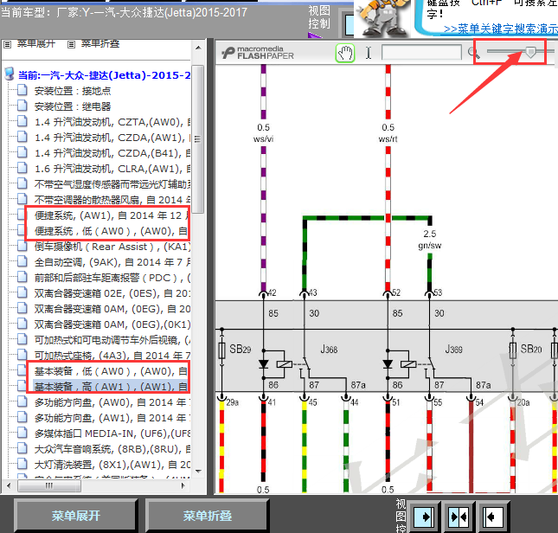Click document icon beside 安装位置：接地点
This screenshot has width=558, height=533.
(22, 90)
